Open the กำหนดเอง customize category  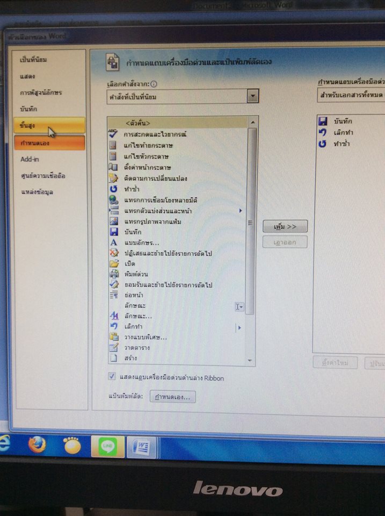[49, 143]
